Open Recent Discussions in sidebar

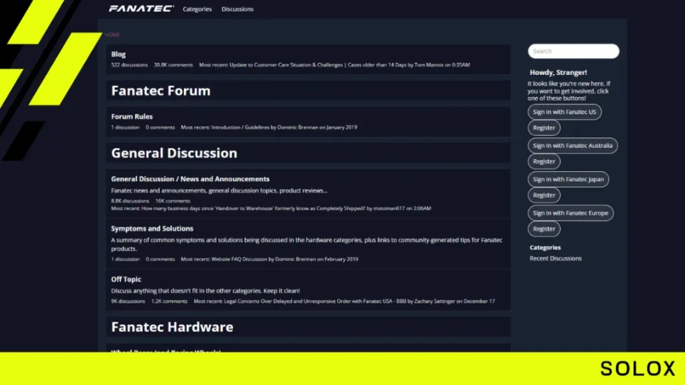point(556,259)
